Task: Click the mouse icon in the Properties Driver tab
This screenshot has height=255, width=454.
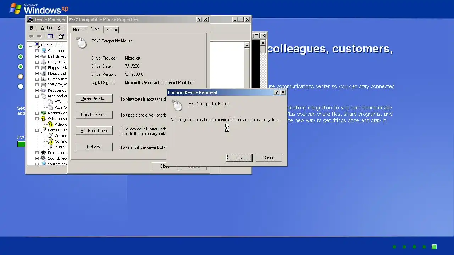Action: [x=82, y=43]
